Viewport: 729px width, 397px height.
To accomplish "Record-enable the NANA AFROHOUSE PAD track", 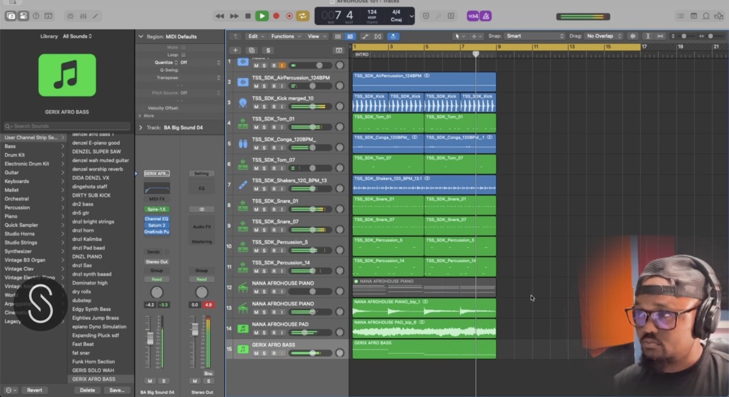I will point(273,333).
